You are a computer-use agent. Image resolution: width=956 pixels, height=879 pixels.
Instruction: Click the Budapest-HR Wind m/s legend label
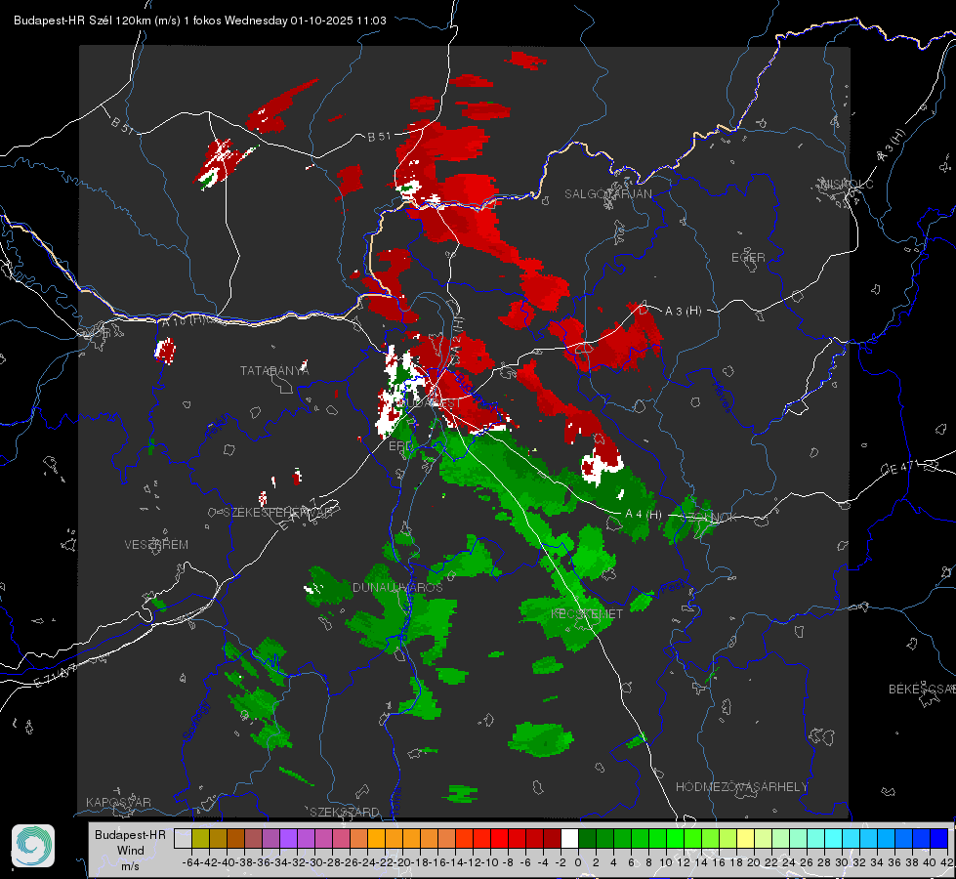[x=130, y=850]
